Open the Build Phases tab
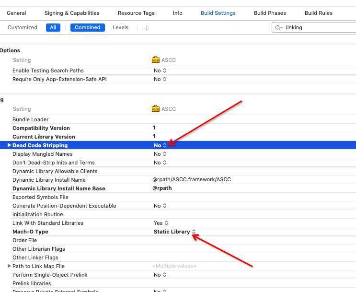356x292 pixels. pos(270,13)
